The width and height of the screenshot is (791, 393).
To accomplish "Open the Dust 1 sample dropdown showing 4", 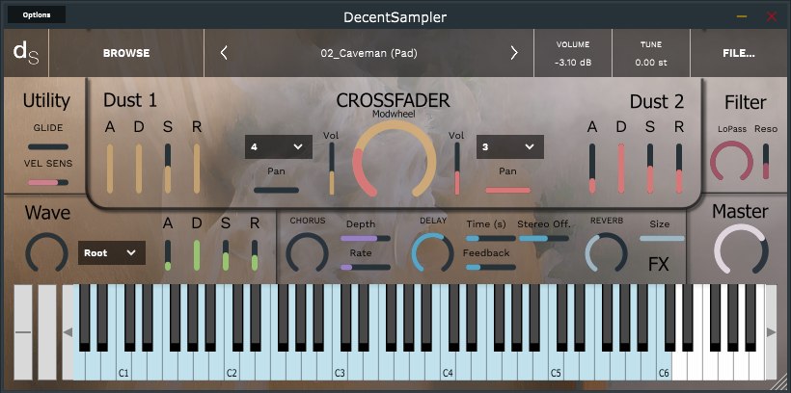I will (x=279, y=146).
